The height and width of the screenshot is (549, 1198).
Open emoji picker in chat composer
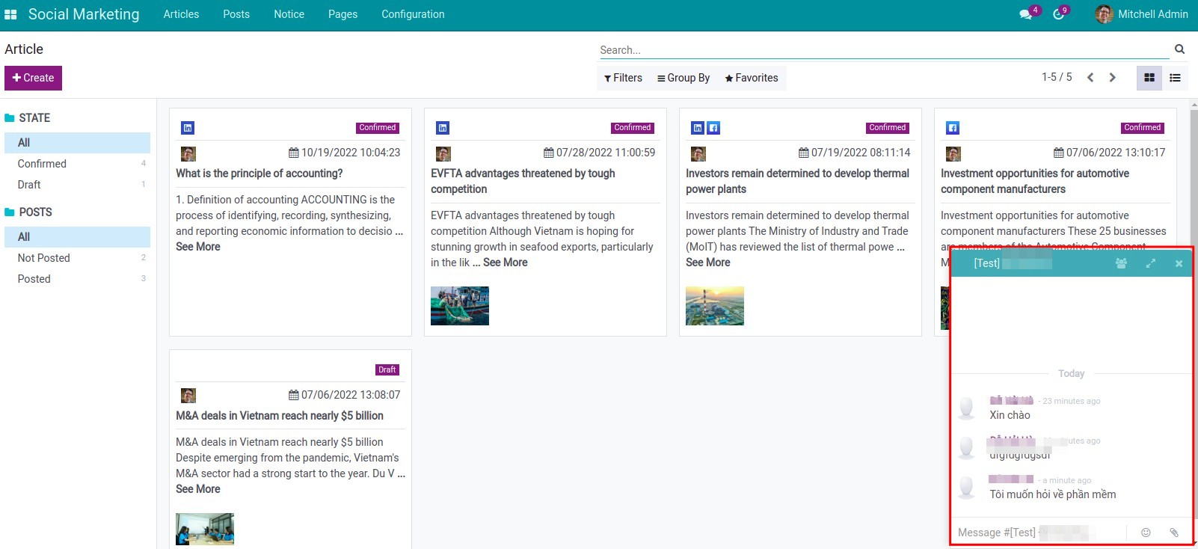pos(1146,533)
